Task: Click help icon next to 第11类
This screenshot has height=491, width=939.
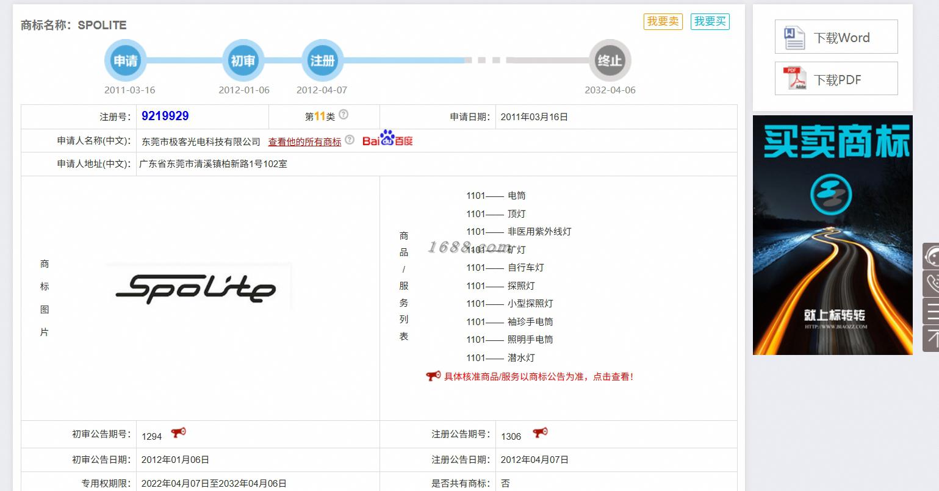Action: pos(344,114)
